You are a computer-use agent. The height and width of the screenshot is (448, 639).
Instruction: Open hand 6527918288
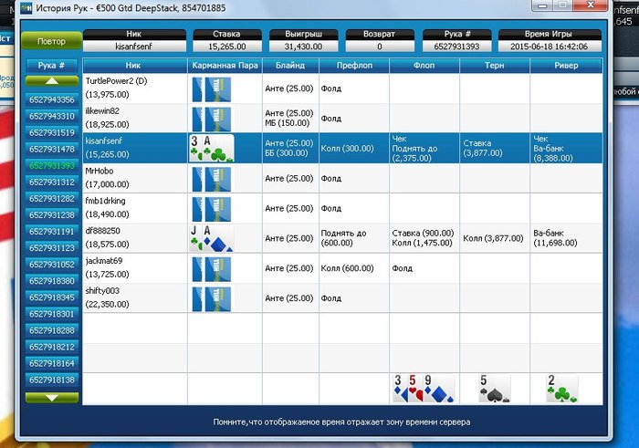coord(52,330)
